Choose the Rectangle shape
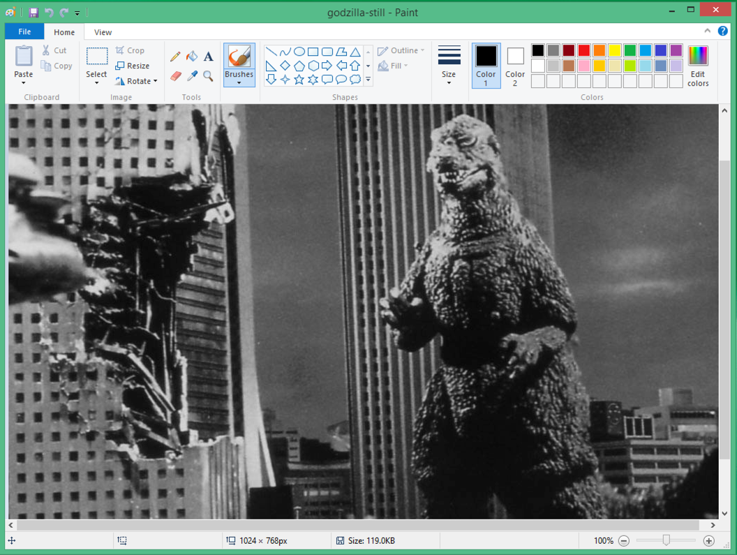The image size is (737, 555). click(313, 52)
